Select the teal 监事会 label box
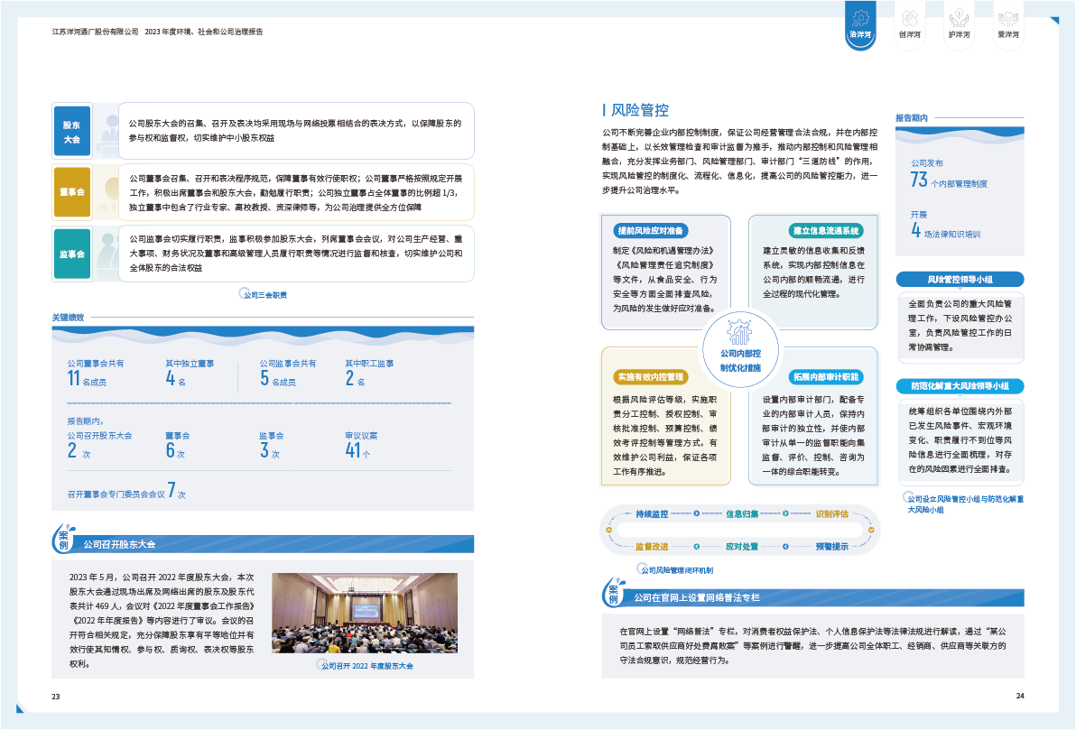 [x=72, y=254]
